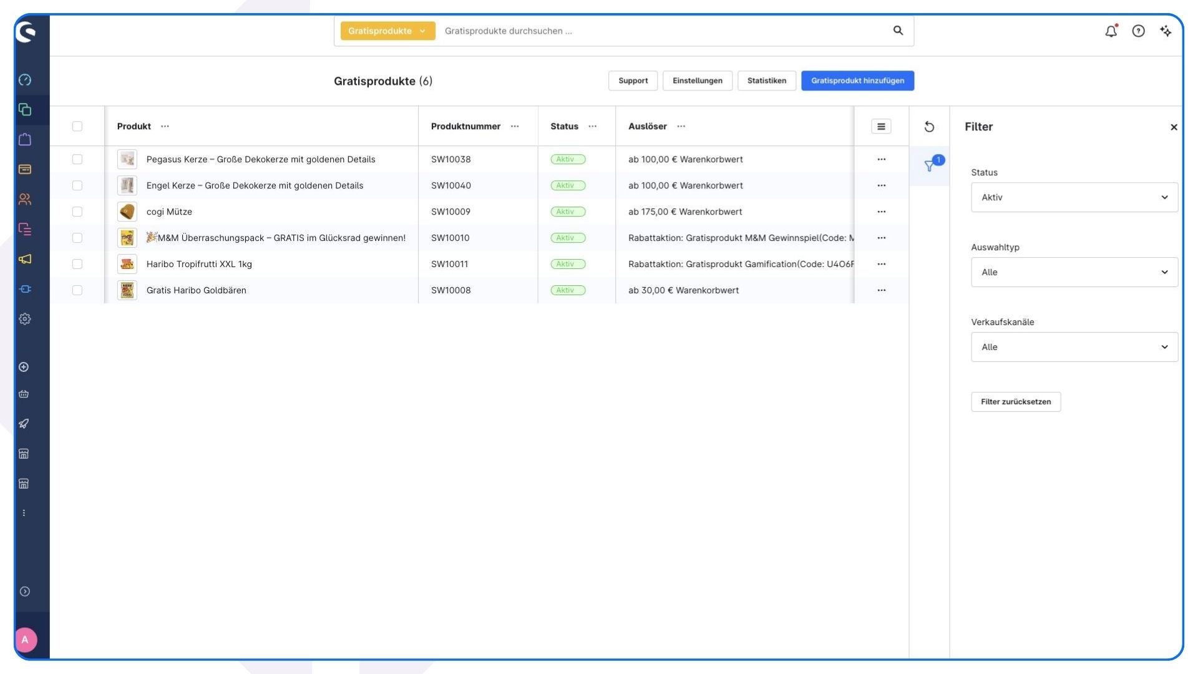
Task: Open row actions for cogi Mütze
Action: (x=881, y=212)
